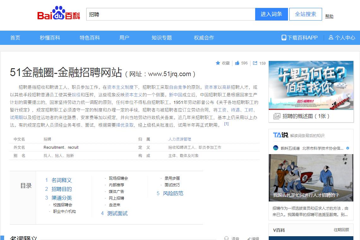This screenshot has height=240, width=360.
Task: Open 个人中心 via the person icon
Action: pyautogui.click(x=330, y=38)
